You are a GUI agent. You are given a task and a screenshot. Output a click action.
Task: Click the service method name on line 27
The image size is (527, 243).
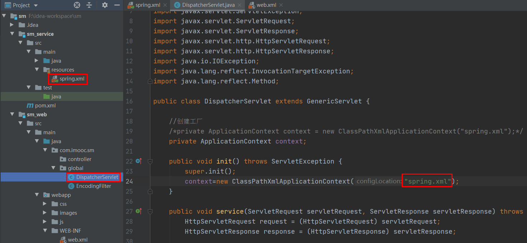point(230,212)
